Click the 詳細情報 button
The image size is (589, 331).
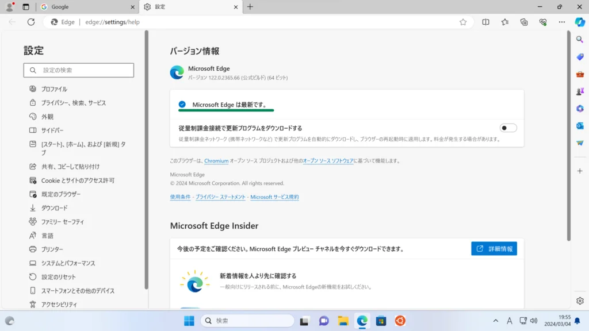pos(494,248)
